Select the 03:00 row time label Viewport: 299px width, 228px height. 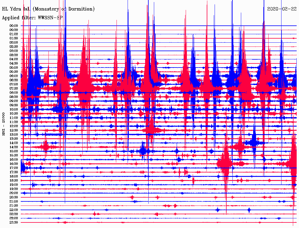click(14, 51)
